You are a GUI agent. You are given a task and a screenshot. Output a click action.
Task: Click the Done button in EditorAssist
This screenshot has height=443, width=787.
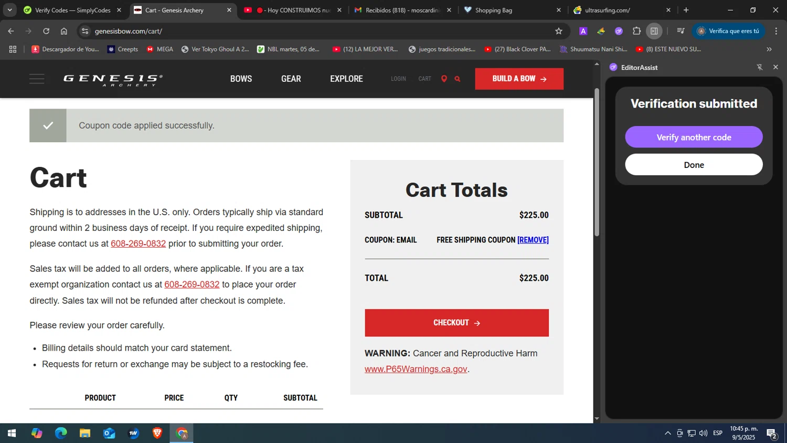point(694,165)
